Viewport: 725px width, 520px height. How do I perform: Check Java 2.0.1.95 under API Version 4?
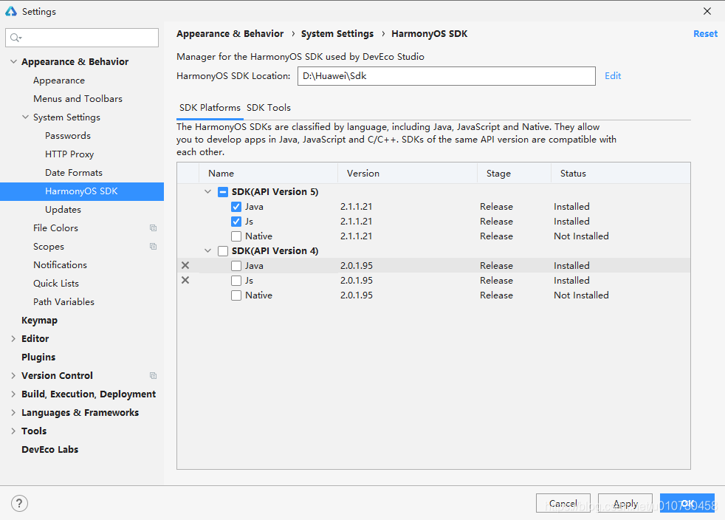click(236, 266)
